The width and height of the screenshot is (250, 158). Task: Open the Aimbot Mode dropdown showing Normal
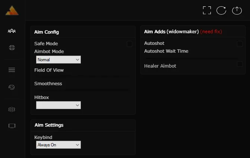(x=58, y=60)
